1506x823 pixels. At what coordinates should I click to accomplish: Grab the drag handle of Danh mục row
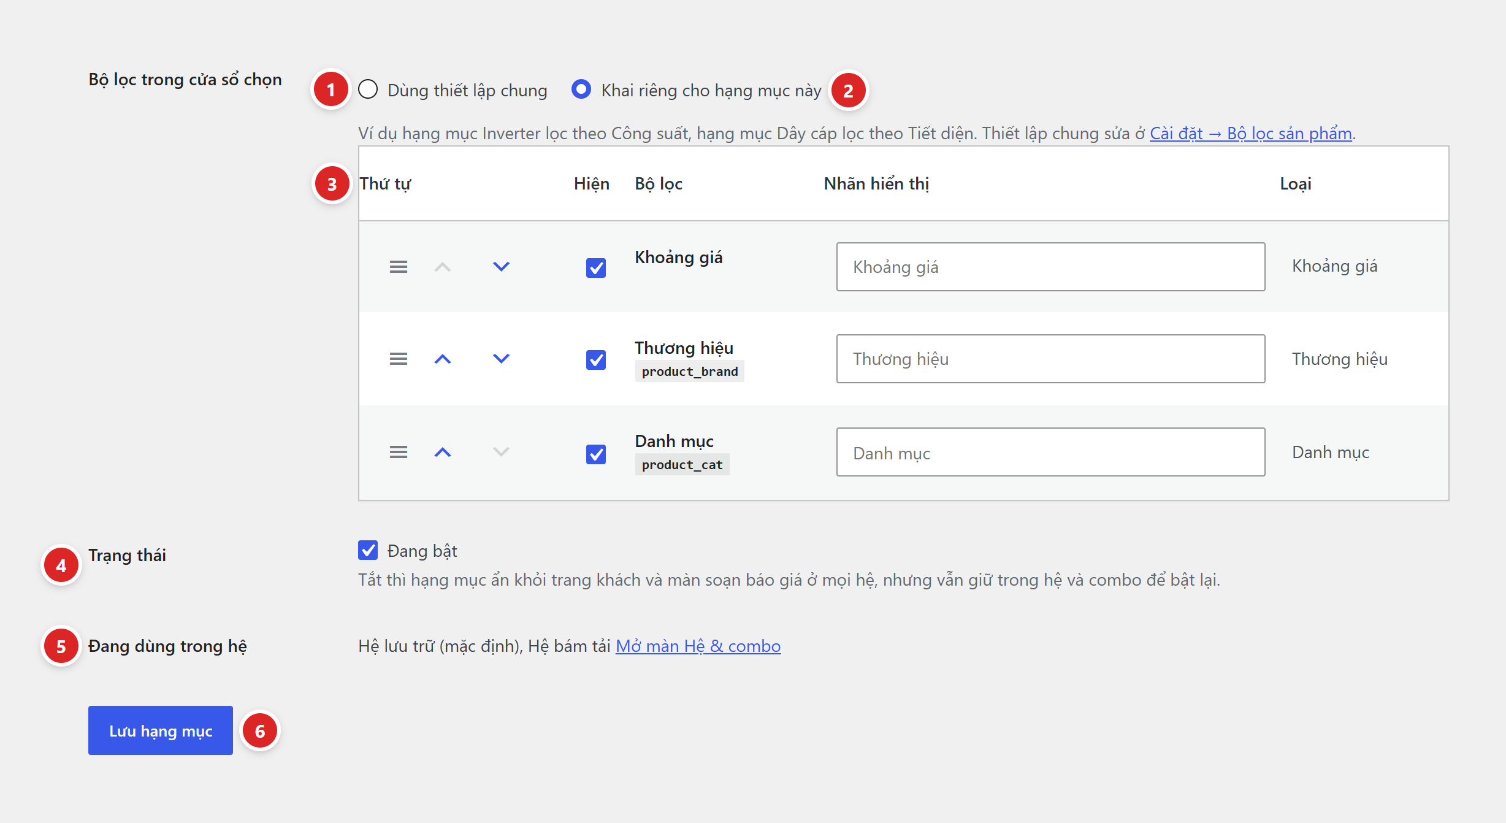tap(399, 452)
